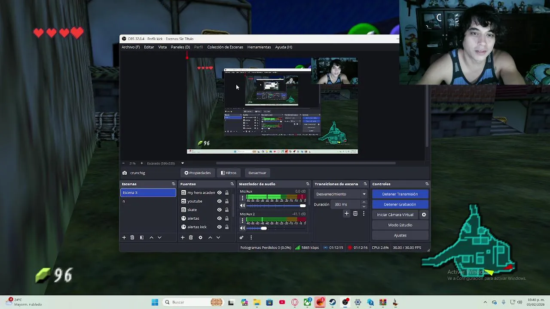
Task: Mute the Mic/Aux 2 audio channel
Action: [x=242, y=228]
